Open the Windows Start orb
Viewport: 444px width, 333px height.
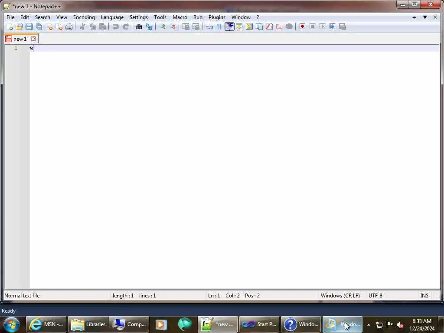point(12,324)
